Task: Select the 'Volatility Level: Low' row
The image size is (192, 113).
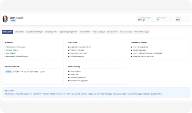Action: [x=74, y=71]
